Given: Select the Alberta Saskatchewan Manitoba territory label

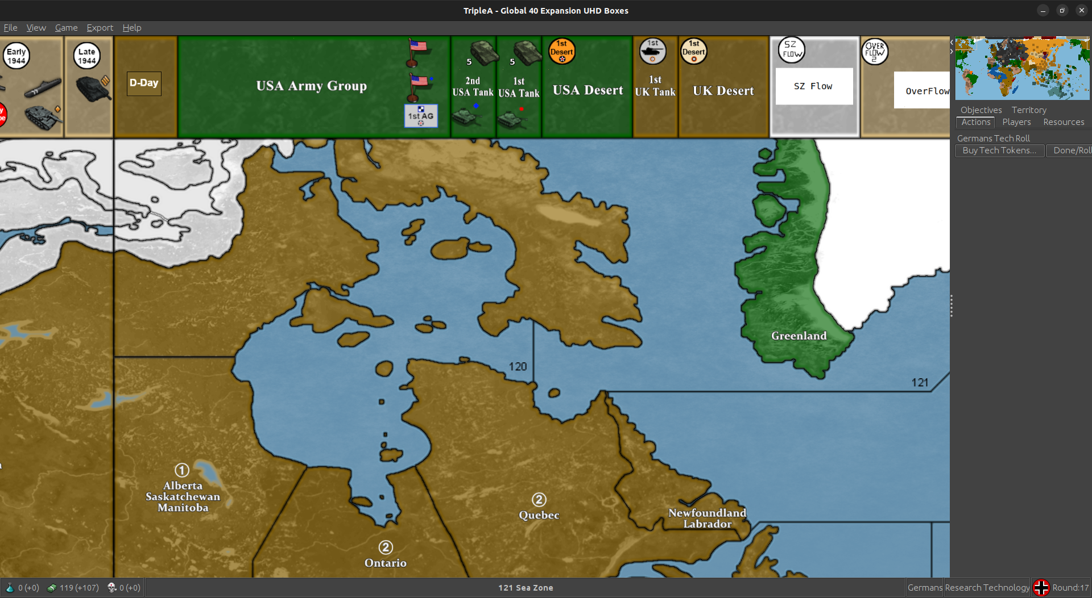Looking at the screenshot, I should tap(183, 497).
